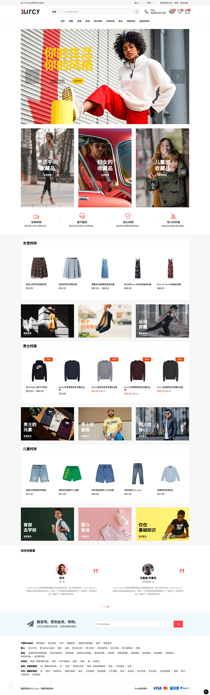Open the 全部 search category dropdown
The image size is (210, 695).
(x=55, y=12)
